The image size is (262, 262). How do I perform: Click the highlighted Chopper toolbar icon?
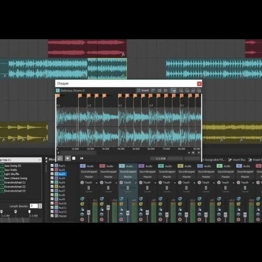click(173, 90)
